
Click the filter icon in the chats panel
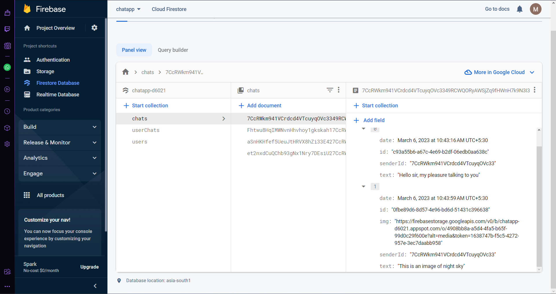coord(330,90)
